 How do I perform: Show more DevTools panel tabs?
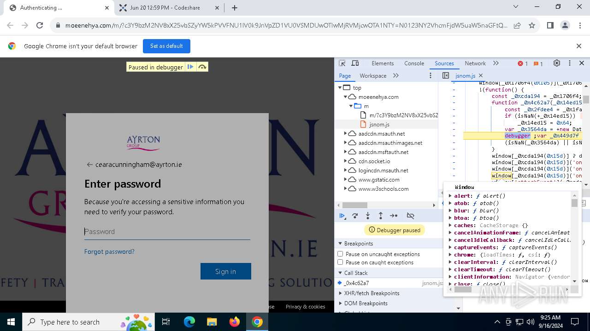coord(496,63)
